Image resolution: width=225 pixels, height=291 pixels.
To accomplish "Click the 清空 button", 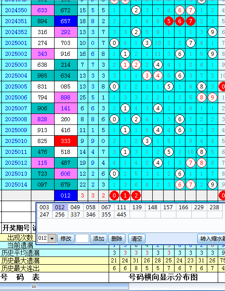I will pos(136,238).
